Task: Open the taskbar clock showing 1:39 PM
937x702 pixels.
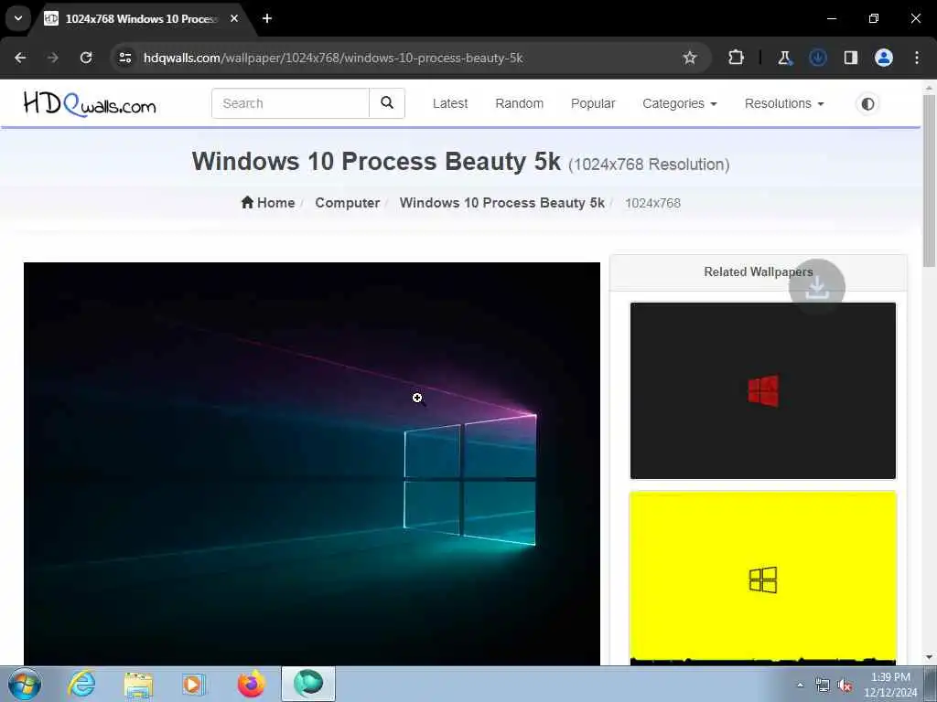Action: pyautogui.click(x=890, y=685)
